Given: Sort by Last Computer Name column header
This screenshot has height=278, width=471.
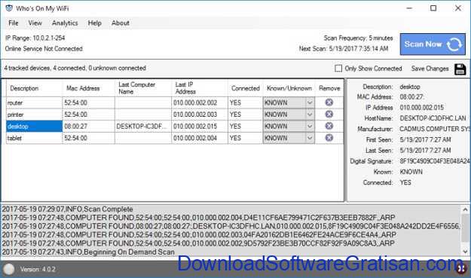Looking at the screenshot, I should [143, 88].
